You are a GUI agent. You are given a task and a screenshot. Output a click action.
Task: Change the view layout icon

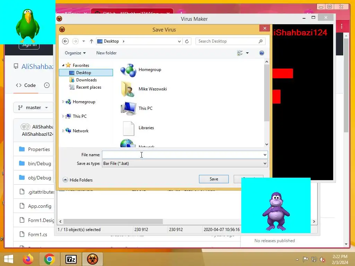240,53
